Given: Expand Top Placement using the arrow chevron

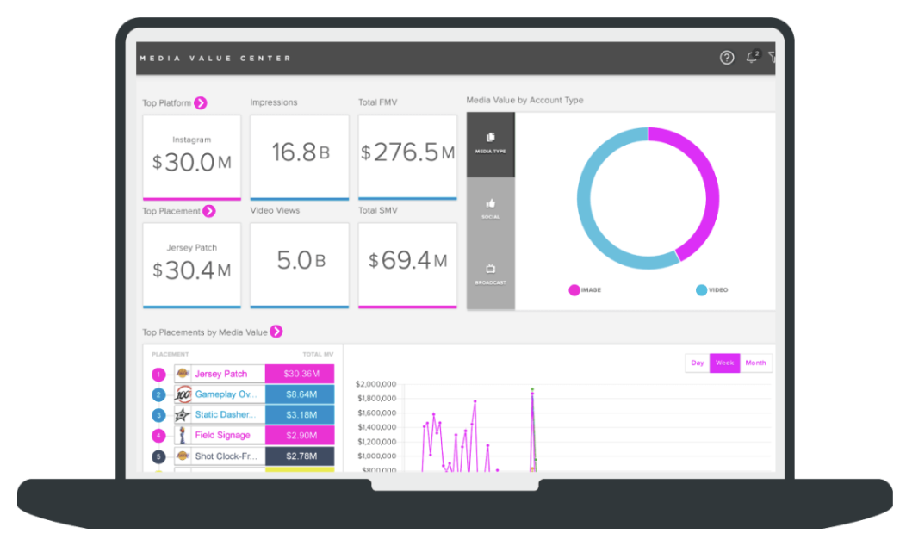Looking at the screenshot, I should pos(208,211).
